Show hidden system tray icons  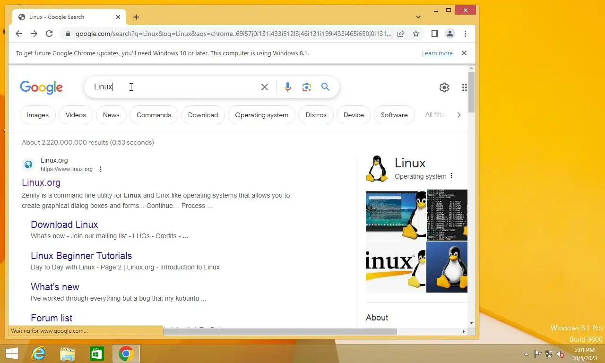527,354
